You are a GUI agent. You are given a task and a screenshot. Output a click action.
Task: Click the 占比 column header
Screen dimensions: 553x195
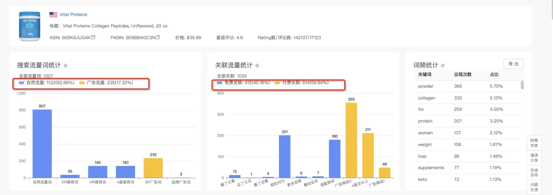pos(494,75)
